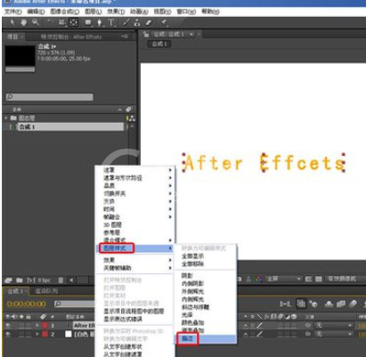
Task: Toggle the shy switch of layer 1
Action: click(x=246, y=326)
